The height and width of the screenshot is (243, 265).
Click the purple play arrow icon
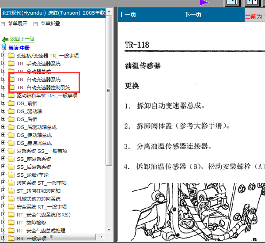(204, 3)
